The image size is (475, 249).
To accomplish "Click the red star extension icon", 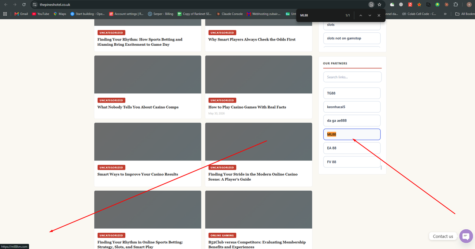I will click(x=419, y=4).
